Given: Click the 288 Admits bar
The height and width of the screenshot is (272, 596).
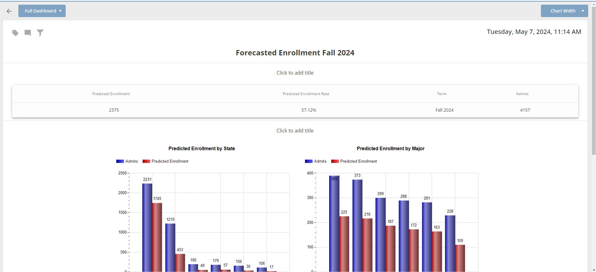Looking at the screenshot, I should [404, 236].
